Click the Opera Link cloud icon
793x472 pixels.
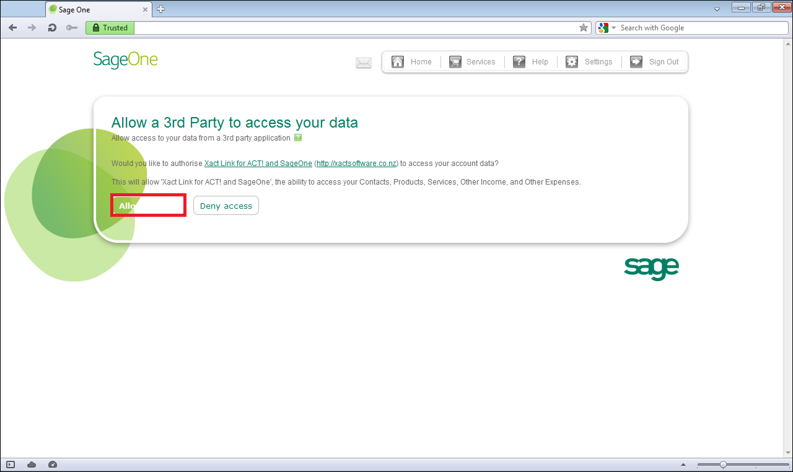32,465
